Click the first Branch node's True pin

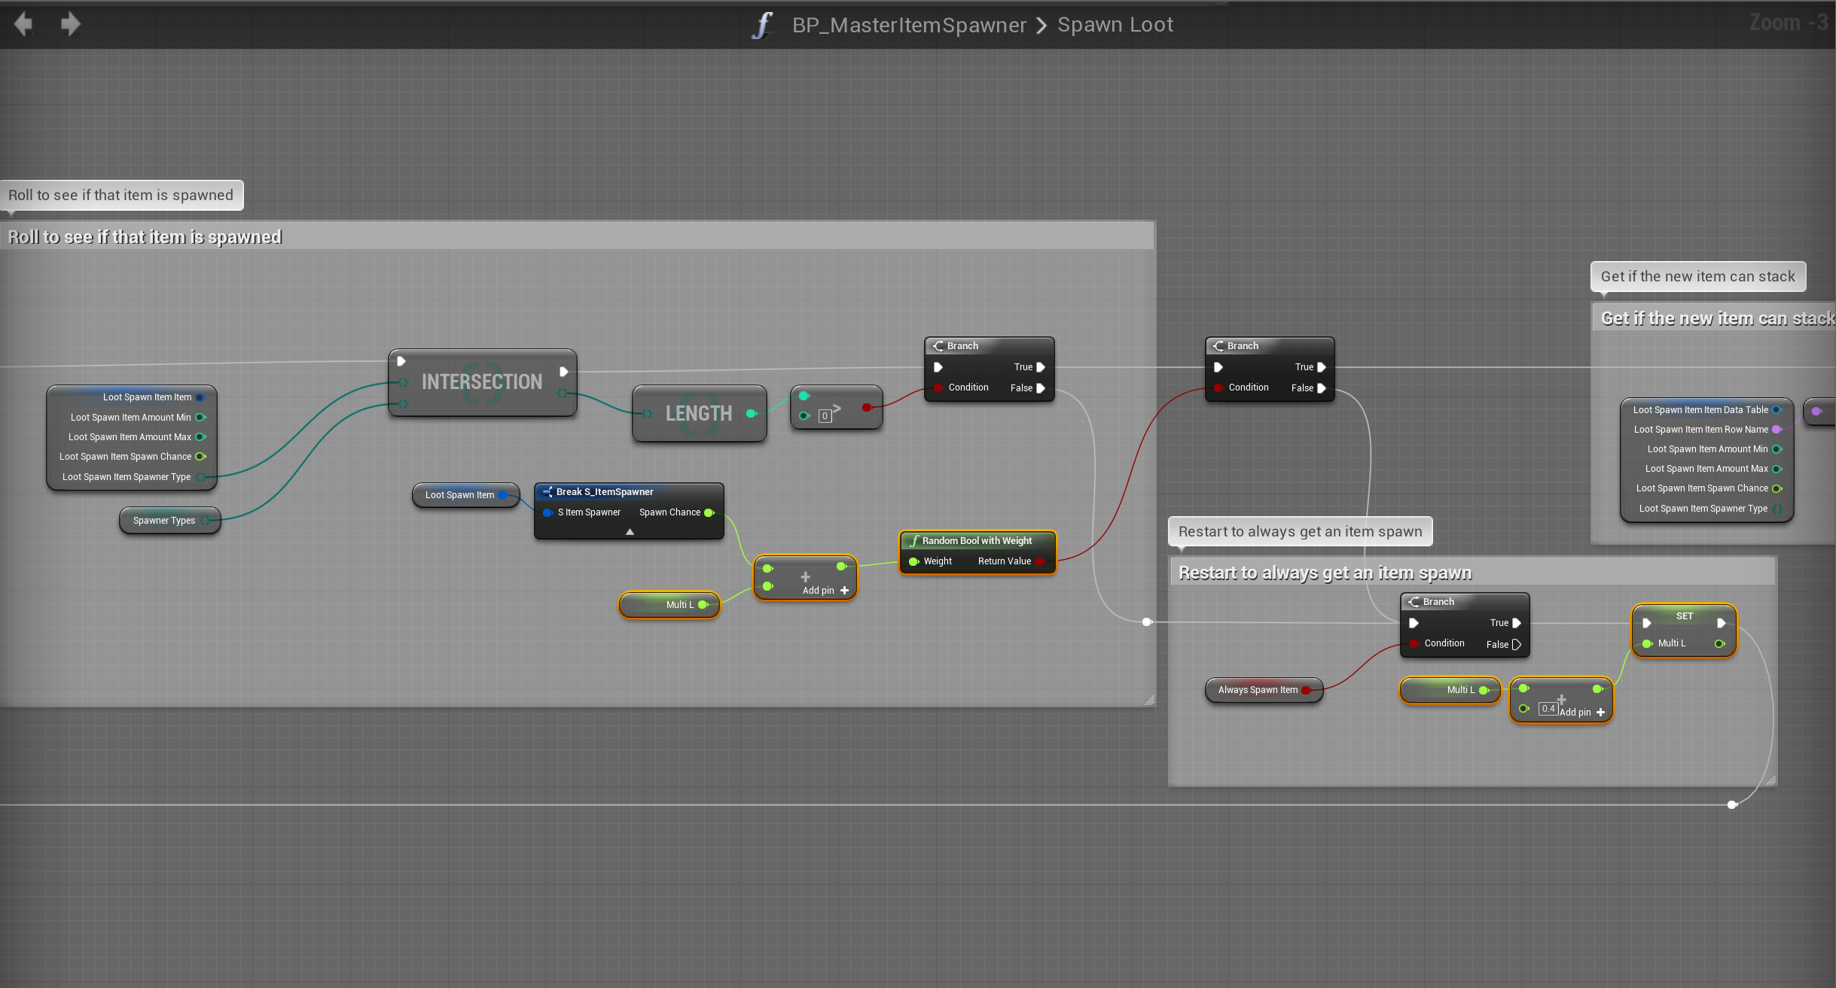pyautogui.click(x=1041, y=367)
